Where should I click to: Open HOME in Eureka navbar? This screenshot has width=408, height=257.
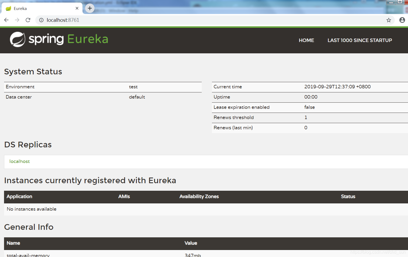[306, 40]
